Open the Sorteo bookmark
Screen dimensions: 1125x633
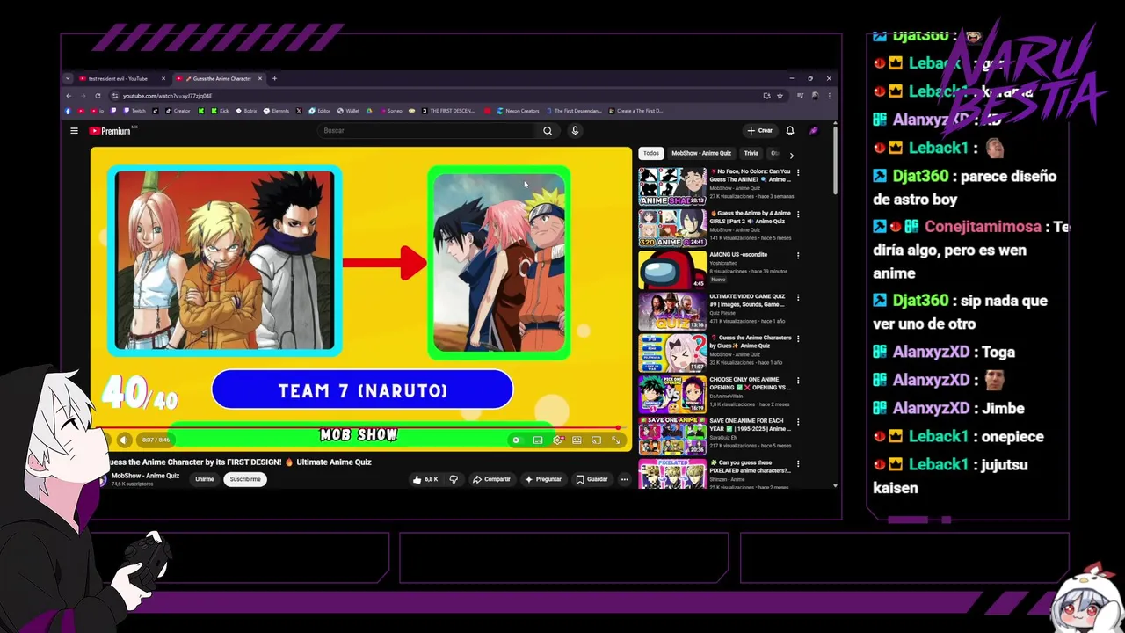pyautogui.click(x=391, y=111)
